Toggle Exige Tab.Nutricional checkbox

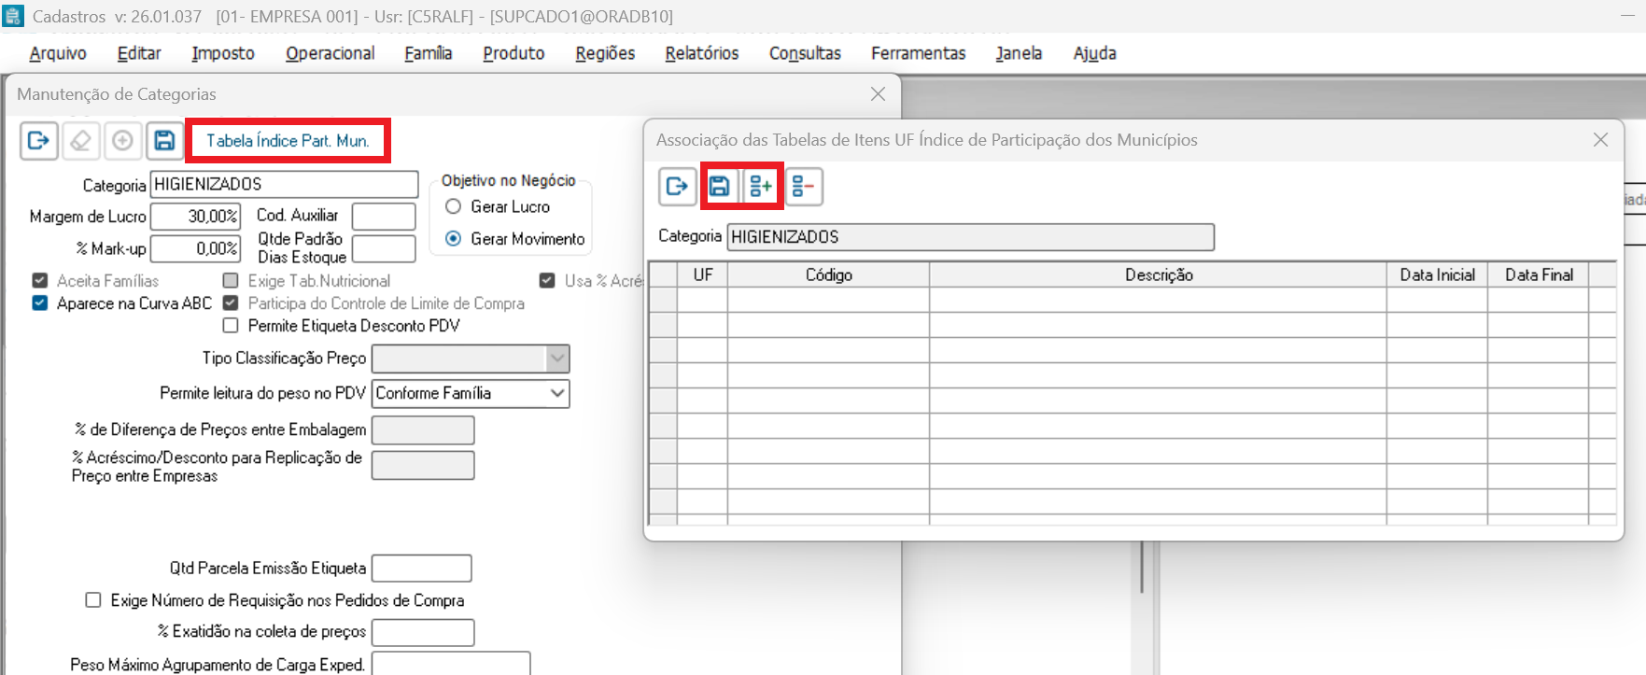[x=231, y=280]
